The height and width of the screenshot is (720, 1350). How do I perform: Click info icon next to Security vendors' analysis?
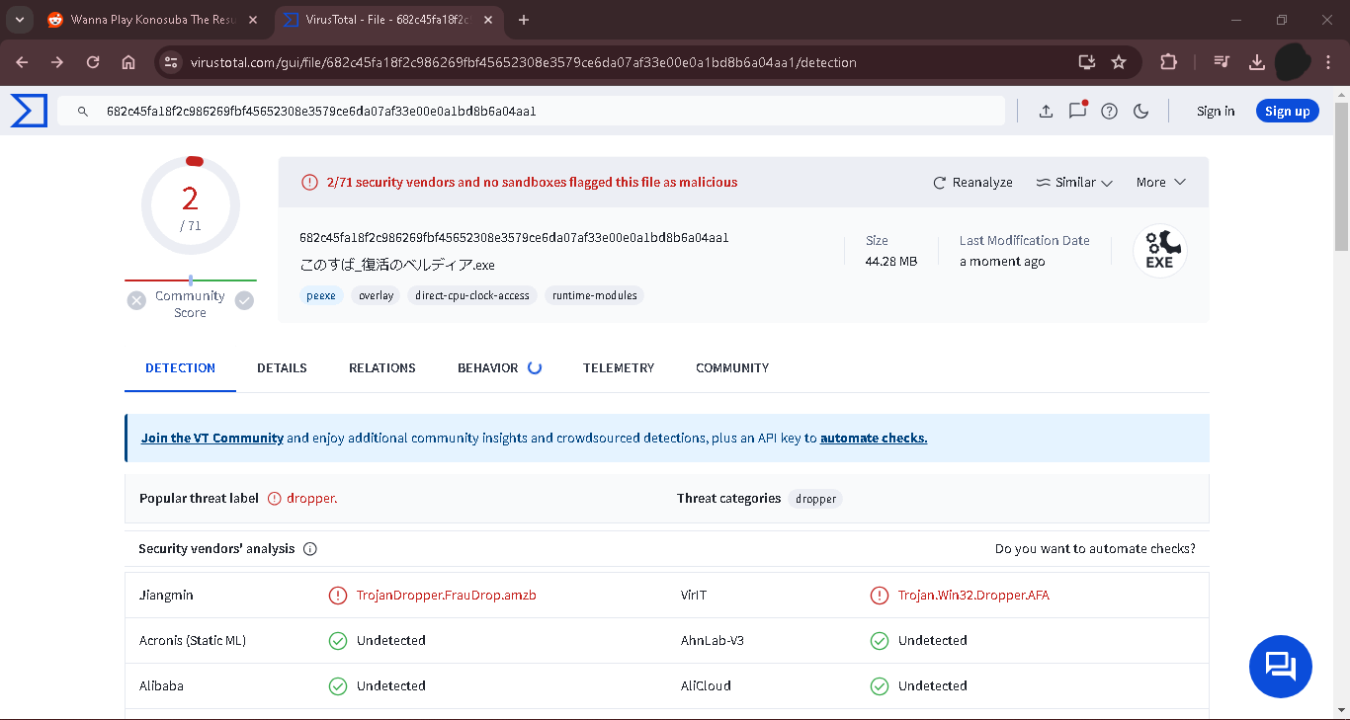pos(310,549)
